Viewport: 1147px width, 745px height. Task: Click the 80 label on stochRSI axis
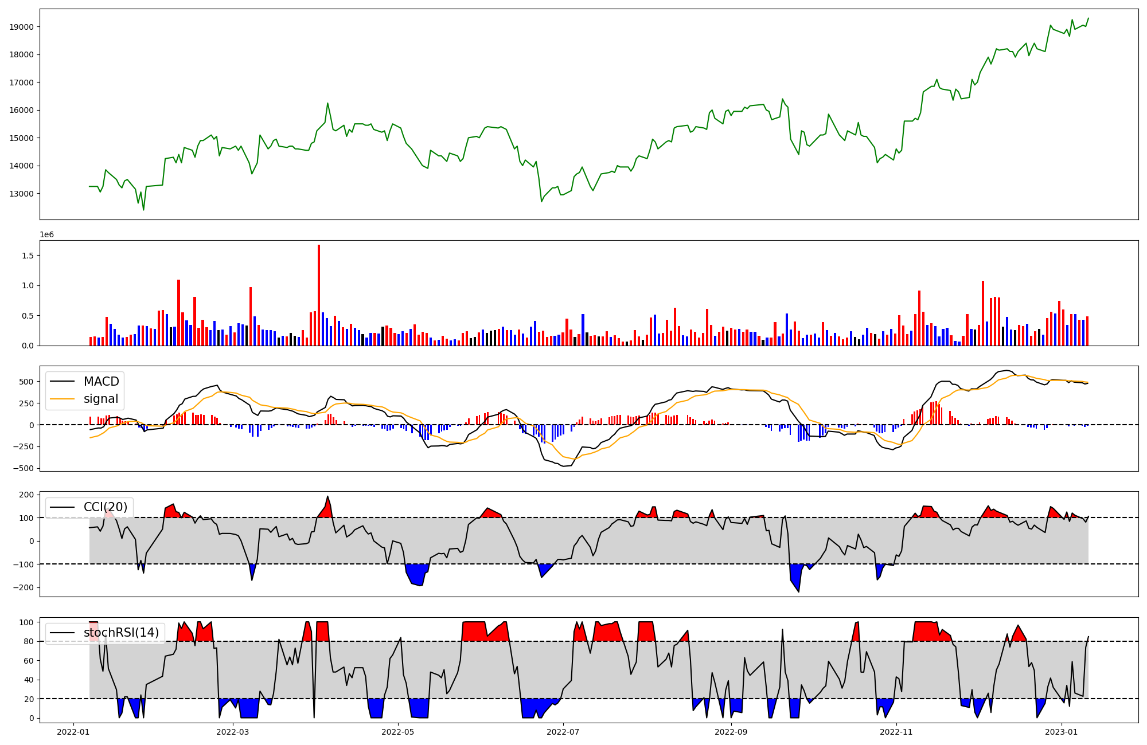pos(29,642)
